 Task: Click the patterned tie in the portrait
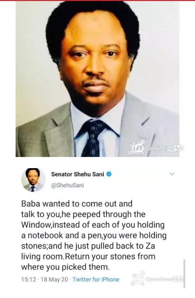click(92, 138)
